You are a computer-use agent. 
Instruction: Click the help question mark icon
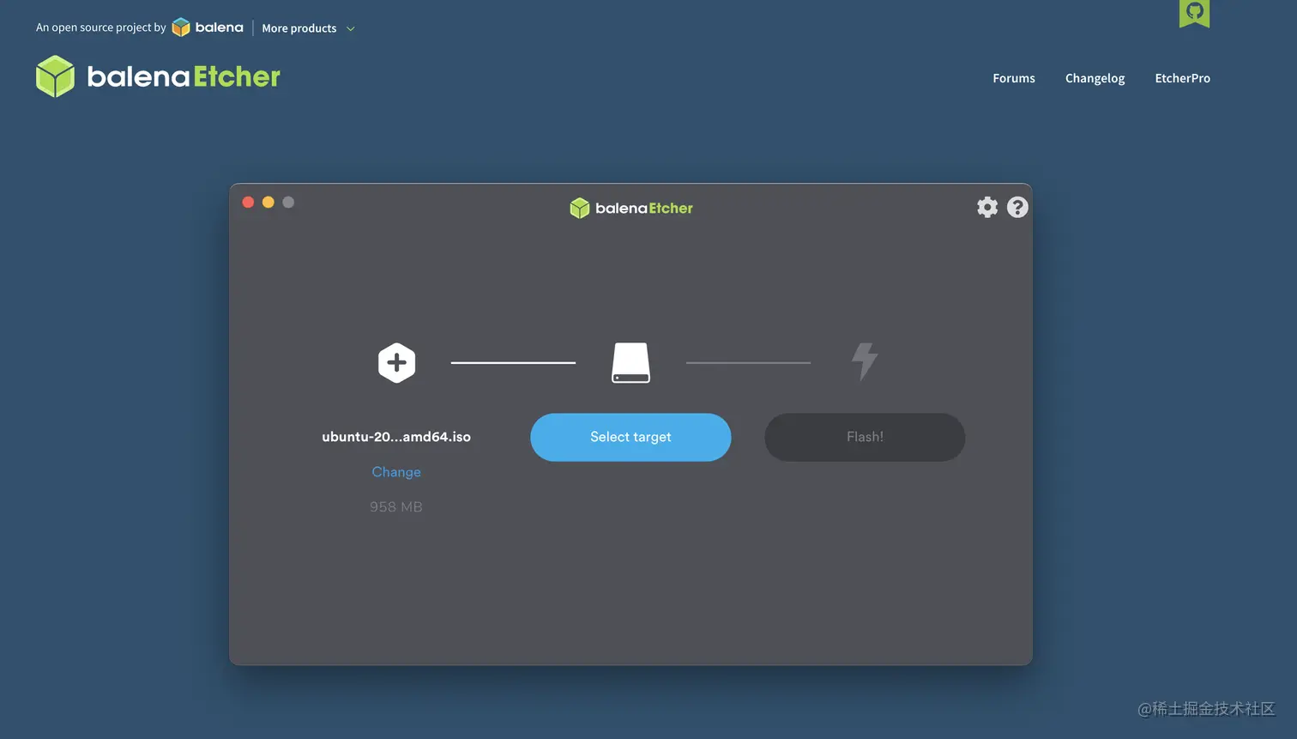tap(1017, 207)
